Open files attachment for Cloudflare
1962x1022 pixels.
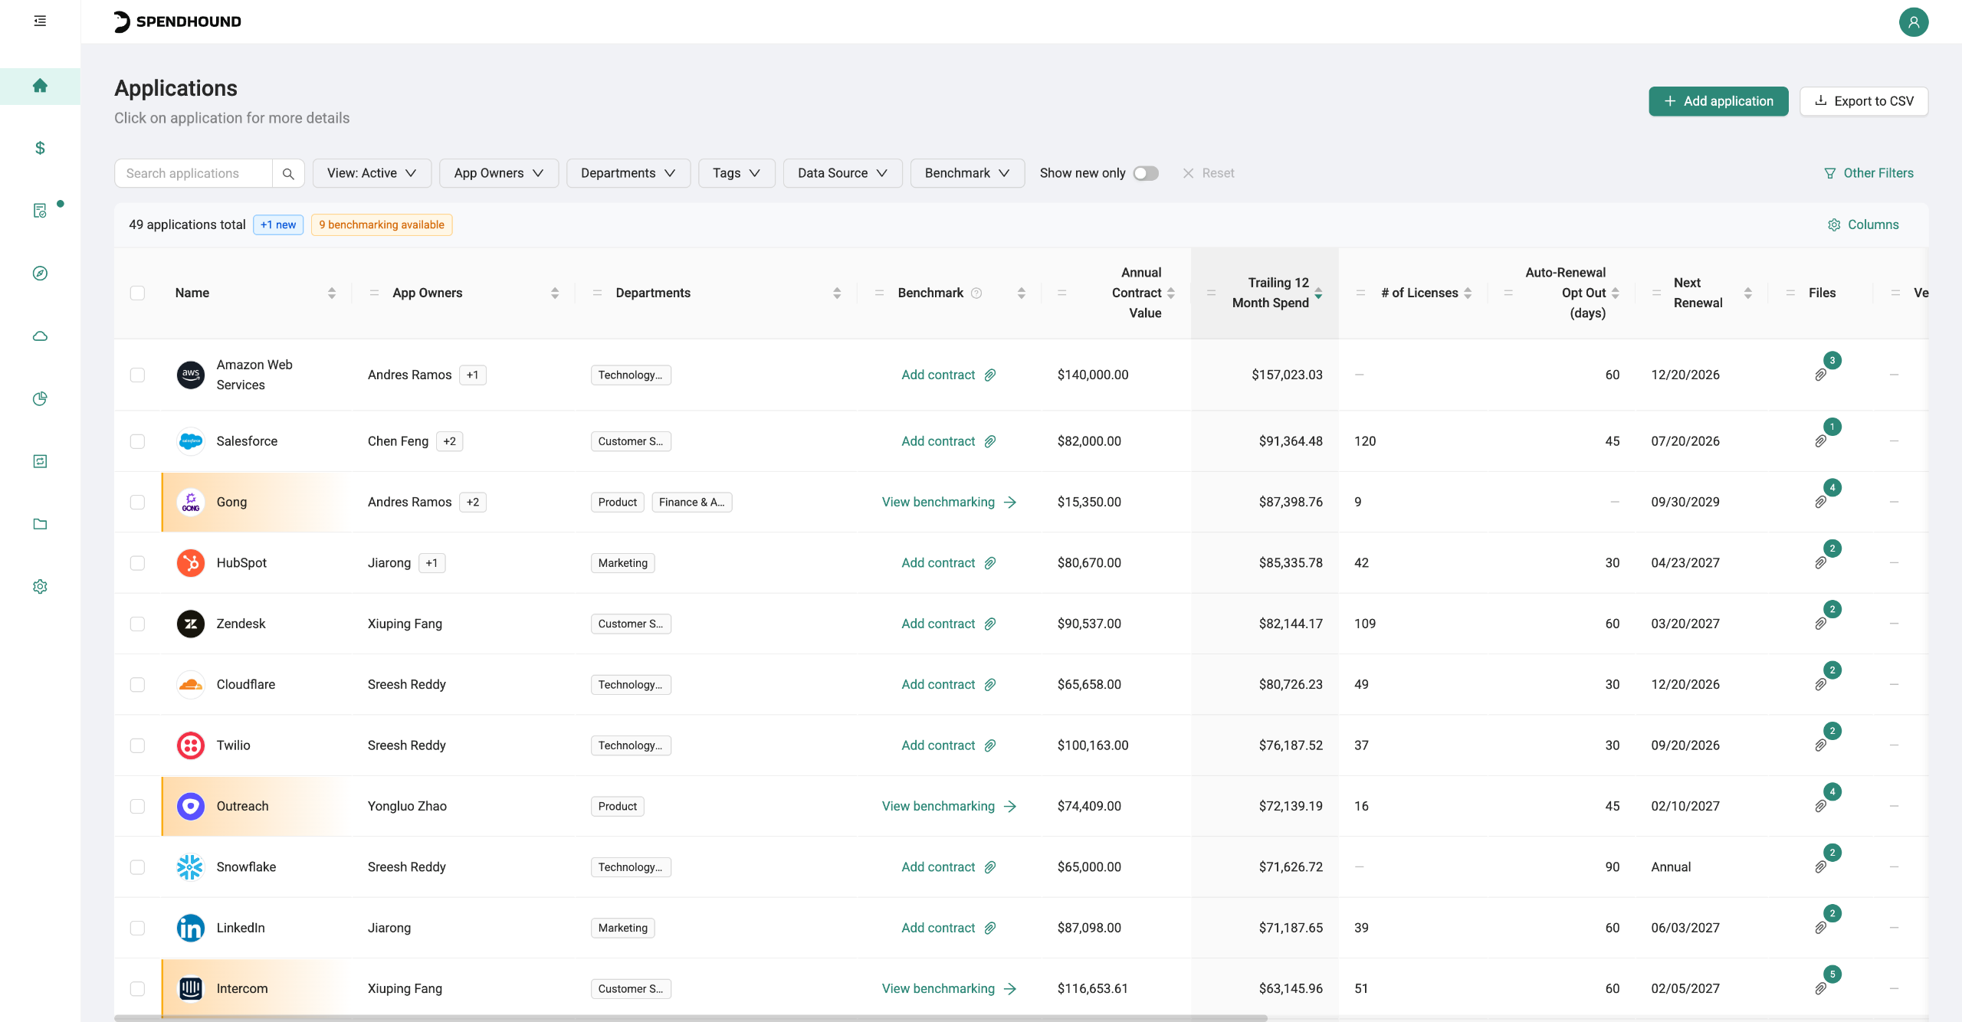click(x=1821, y=684)
